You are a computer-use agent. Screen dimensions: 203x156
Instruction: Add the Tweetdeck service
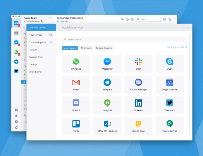click(x=170, y=105)
